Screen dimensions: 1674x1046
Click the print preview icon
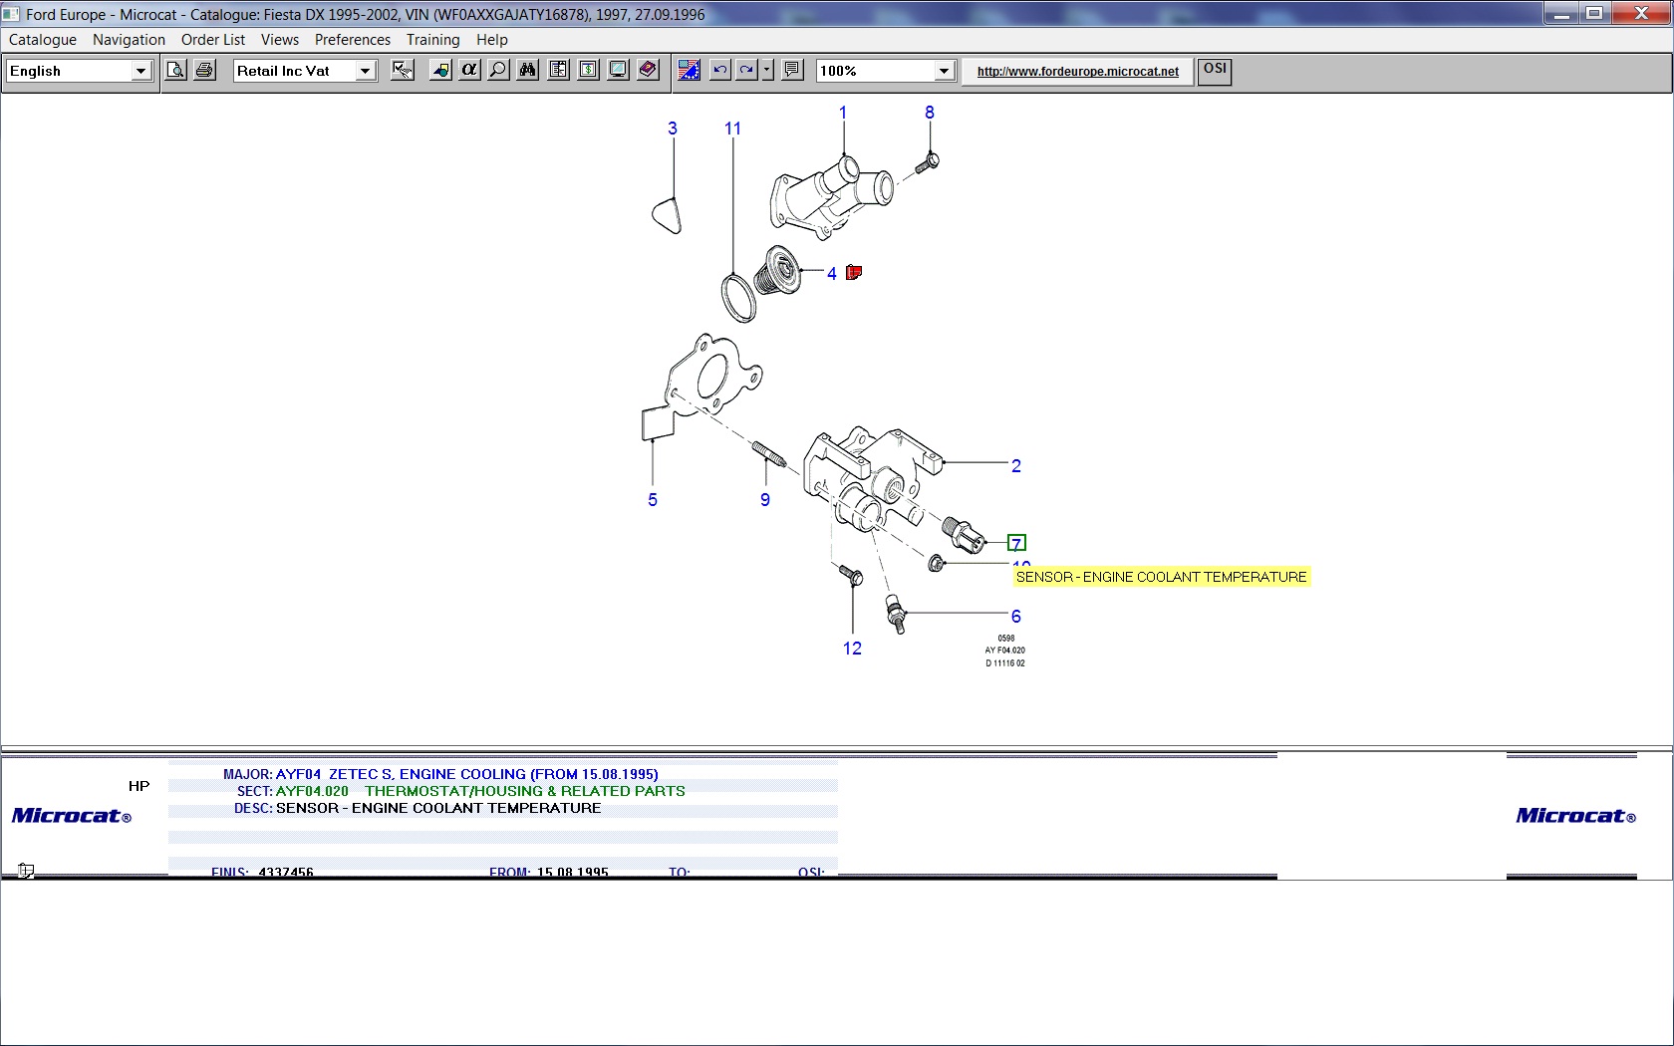[175, 70]
